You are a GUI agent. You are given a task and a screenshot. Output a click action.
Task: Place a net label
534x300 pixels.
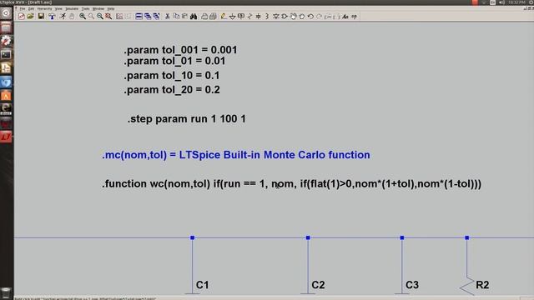click(241, 17)
